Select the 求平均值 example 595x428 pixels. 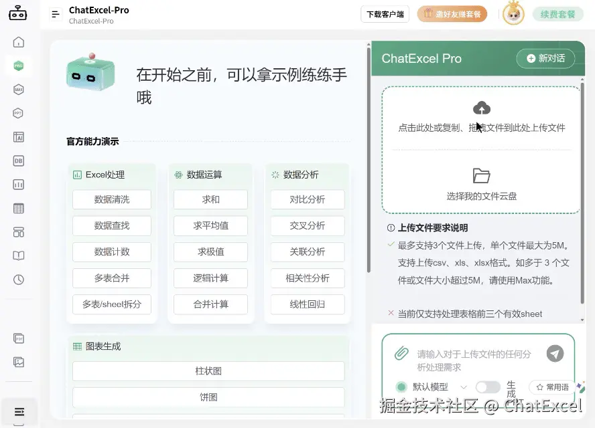click(x=210, y=225)
